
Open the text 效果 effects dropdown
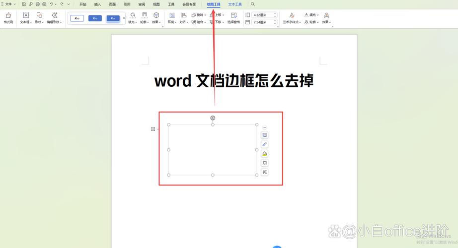[x=326, y=18]
